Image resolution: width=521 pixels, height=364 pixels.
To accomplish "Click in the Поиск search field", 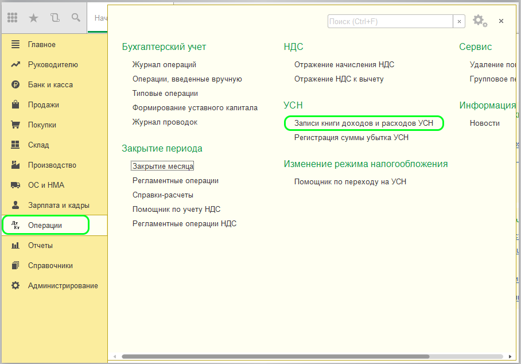I will pos(390,21).
